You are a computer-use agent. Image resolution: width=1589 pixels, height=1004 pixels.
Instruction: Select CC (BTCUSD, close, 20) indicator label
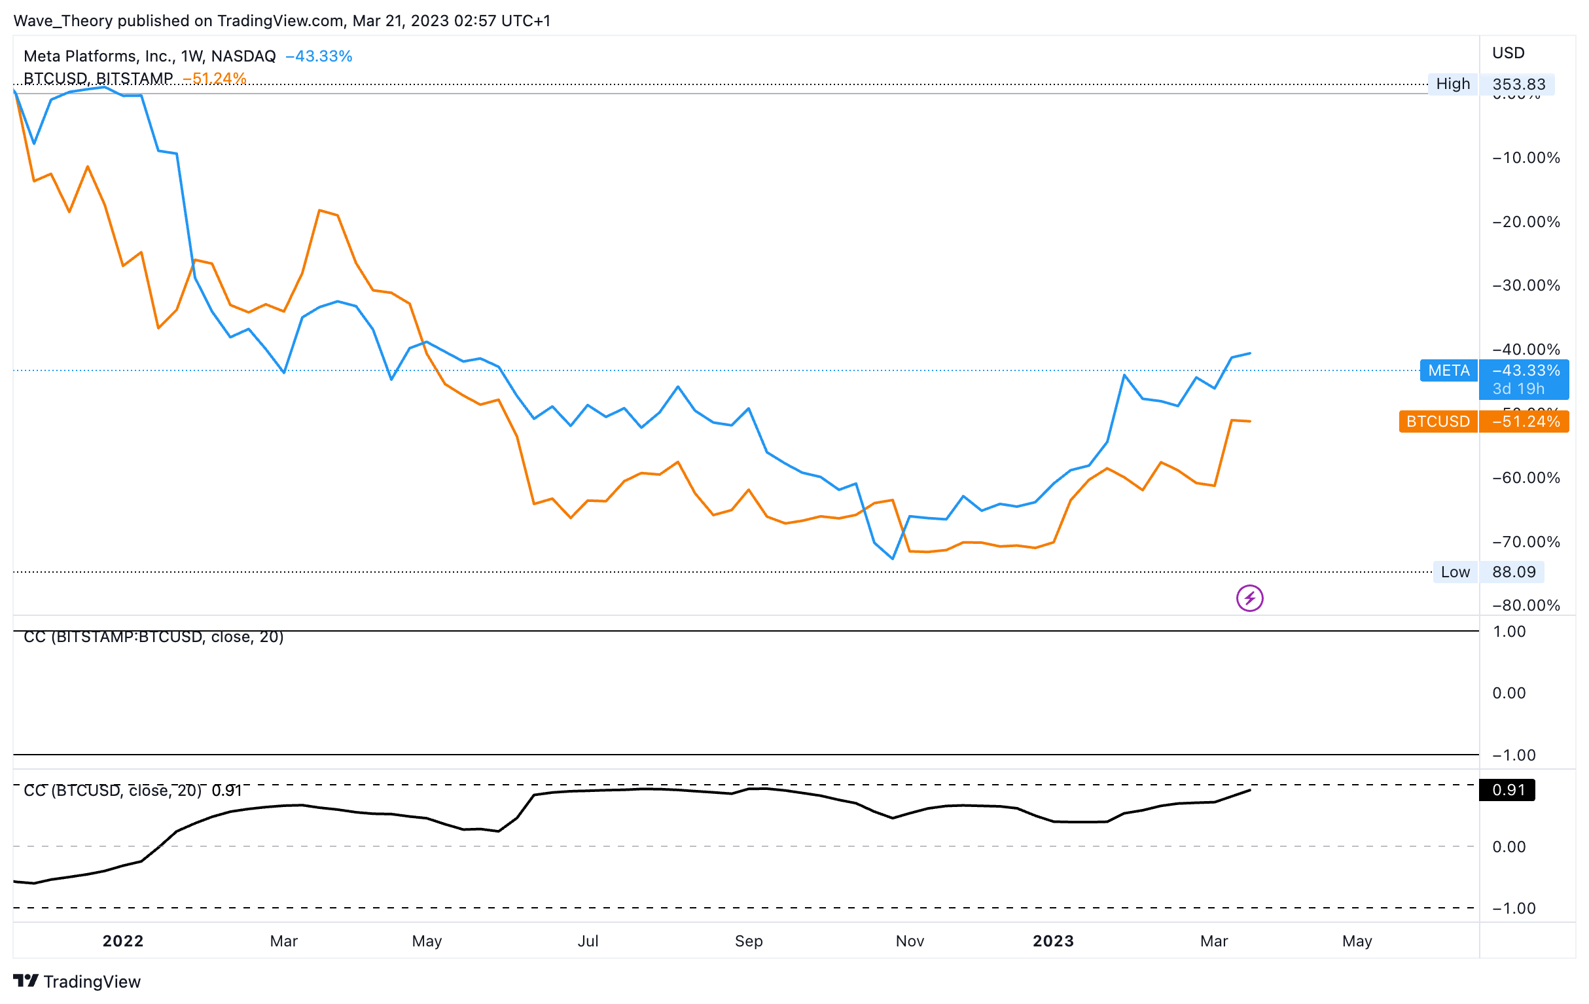pyautogui.click(x=112, y=790)
